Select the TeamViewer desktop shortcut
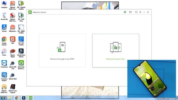The image size is (178, 100). (4, 64)
